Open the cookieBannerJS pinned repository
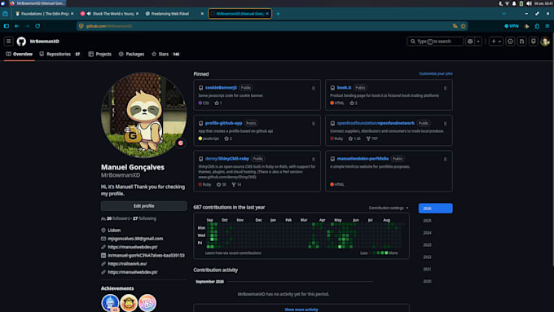The width and height of the screenshot is (554, 312). 221,88
